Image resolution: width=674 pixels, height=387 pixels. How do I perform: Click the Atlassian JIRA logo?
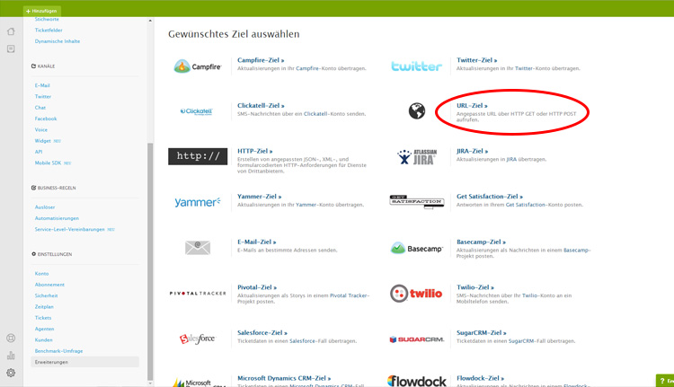416,157
